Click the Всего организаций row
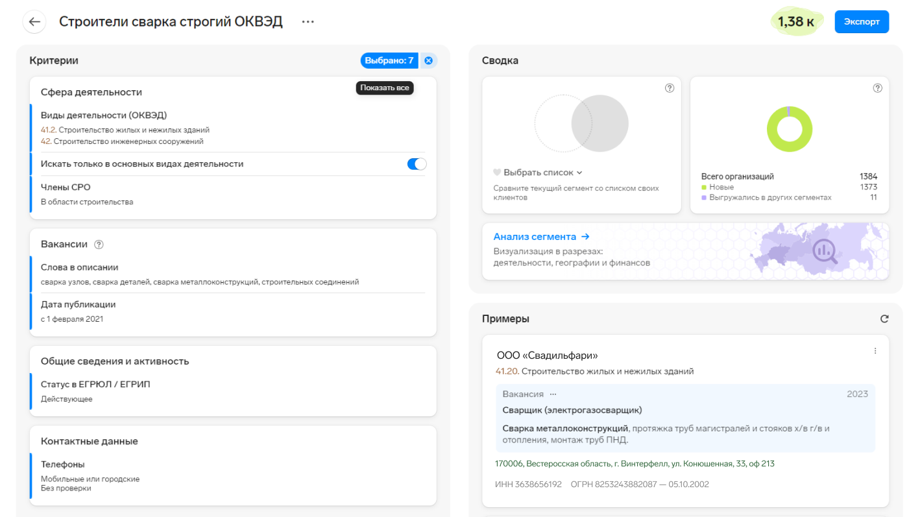The height and width of the screenshot is (517, 920). pos(789,176)
